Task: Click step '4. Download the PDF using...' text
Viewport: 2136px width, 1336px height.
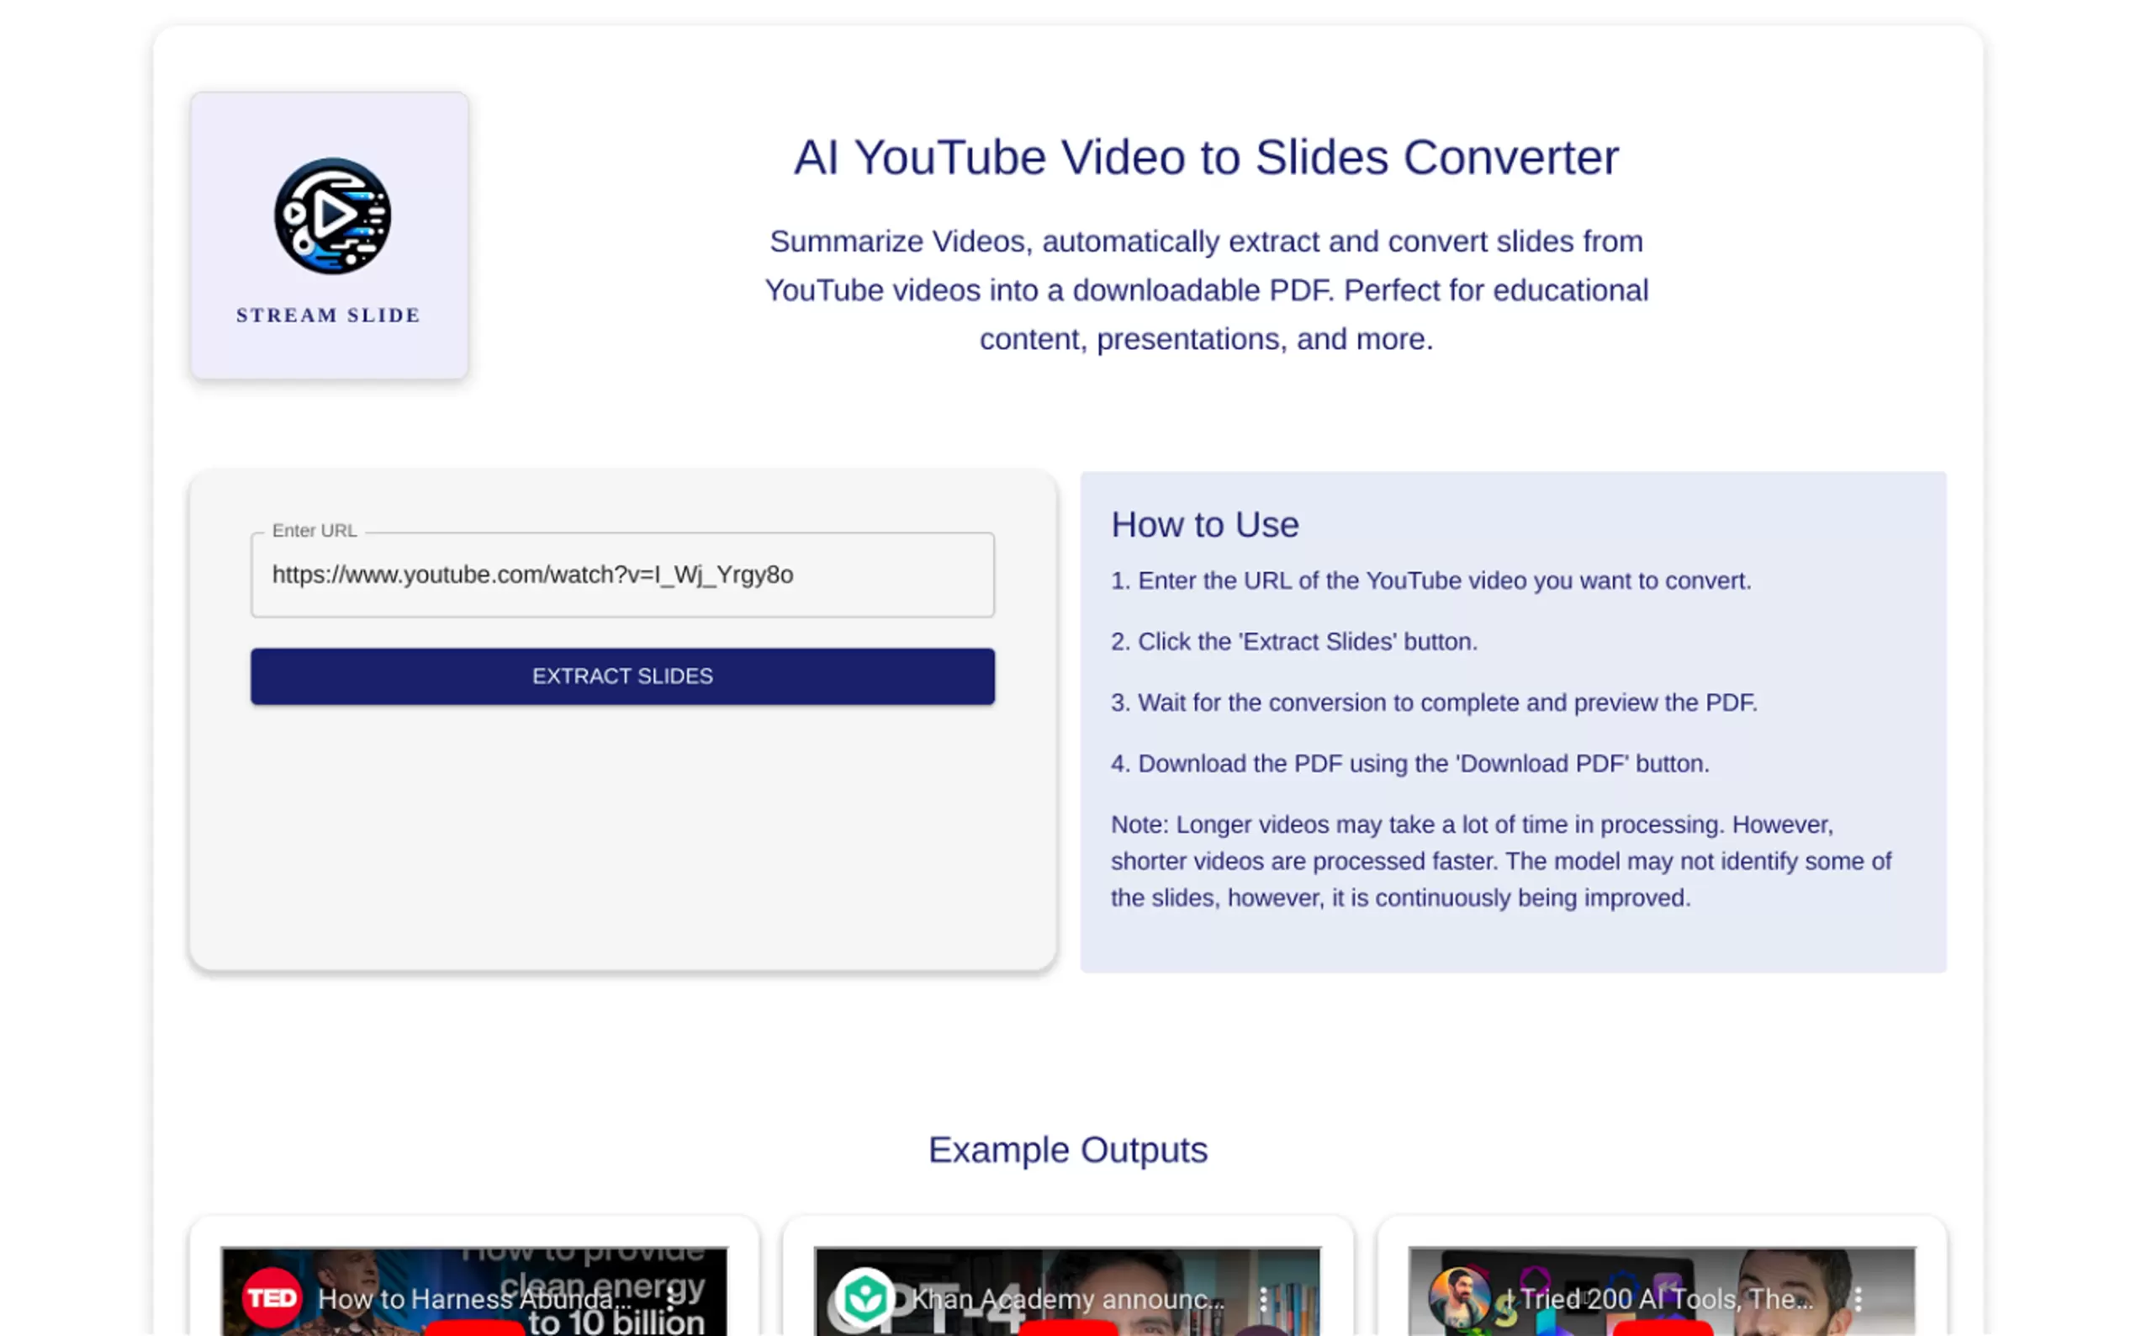Action: 1410,763
